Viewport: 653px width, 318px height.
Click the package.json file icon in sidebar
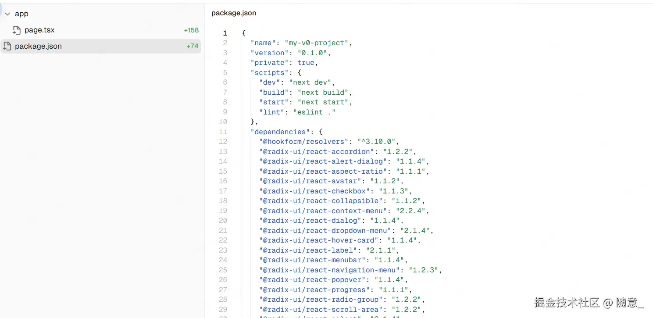7,46
